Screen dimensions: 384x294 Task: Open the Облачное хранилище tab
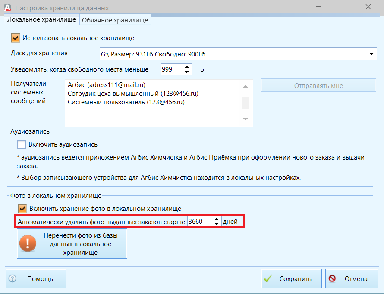pos(115,20)
